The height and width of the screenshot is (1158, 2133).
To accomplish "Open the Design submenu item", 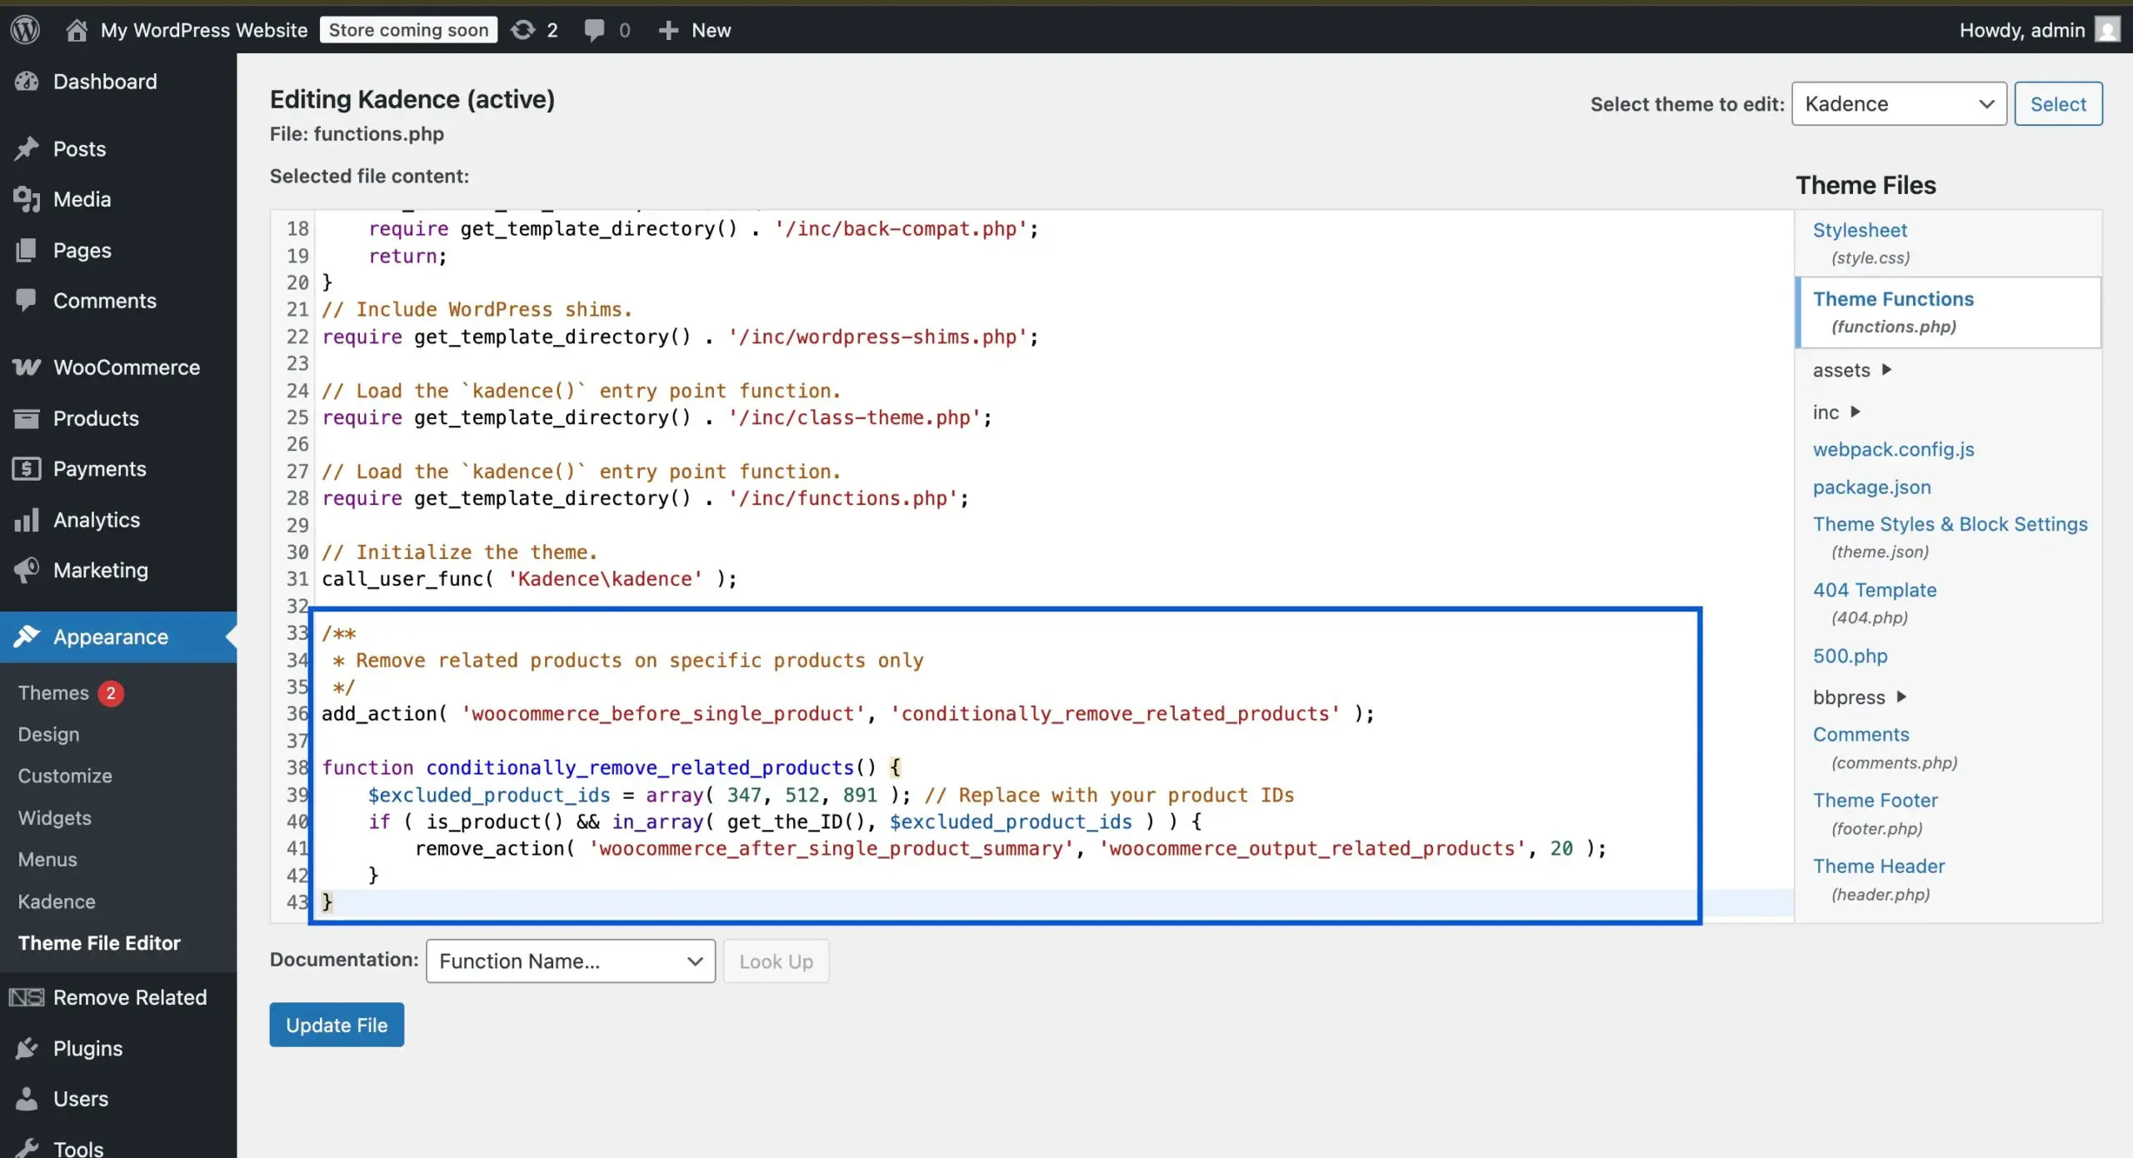I will point(48,734).
